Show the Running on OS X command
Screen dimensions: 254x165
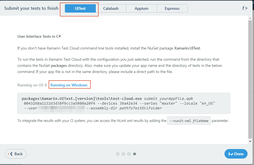point(32,85)
